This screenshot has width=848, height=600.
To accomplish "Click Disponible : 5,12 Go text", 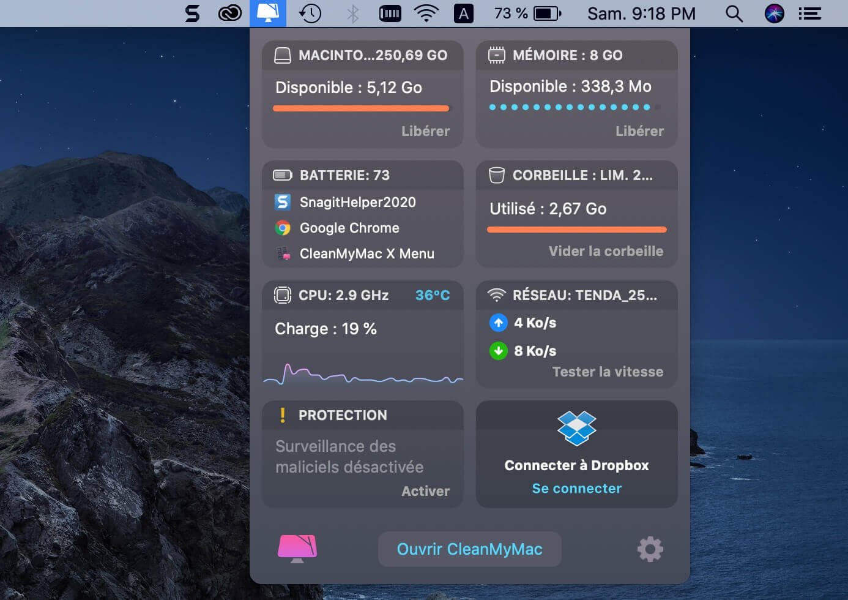I will 349,88.
